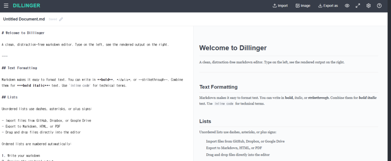Click '- Drag and drop files' editor line
The image size is (391, 161).
point(41,132)
